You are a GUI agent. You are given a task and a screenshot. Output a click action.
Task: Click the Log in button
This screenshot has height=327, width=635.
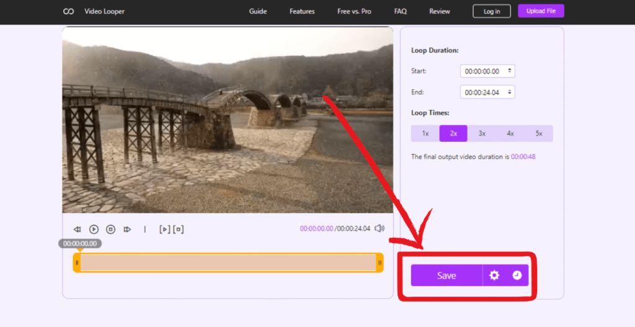click(x=491, y=11)
